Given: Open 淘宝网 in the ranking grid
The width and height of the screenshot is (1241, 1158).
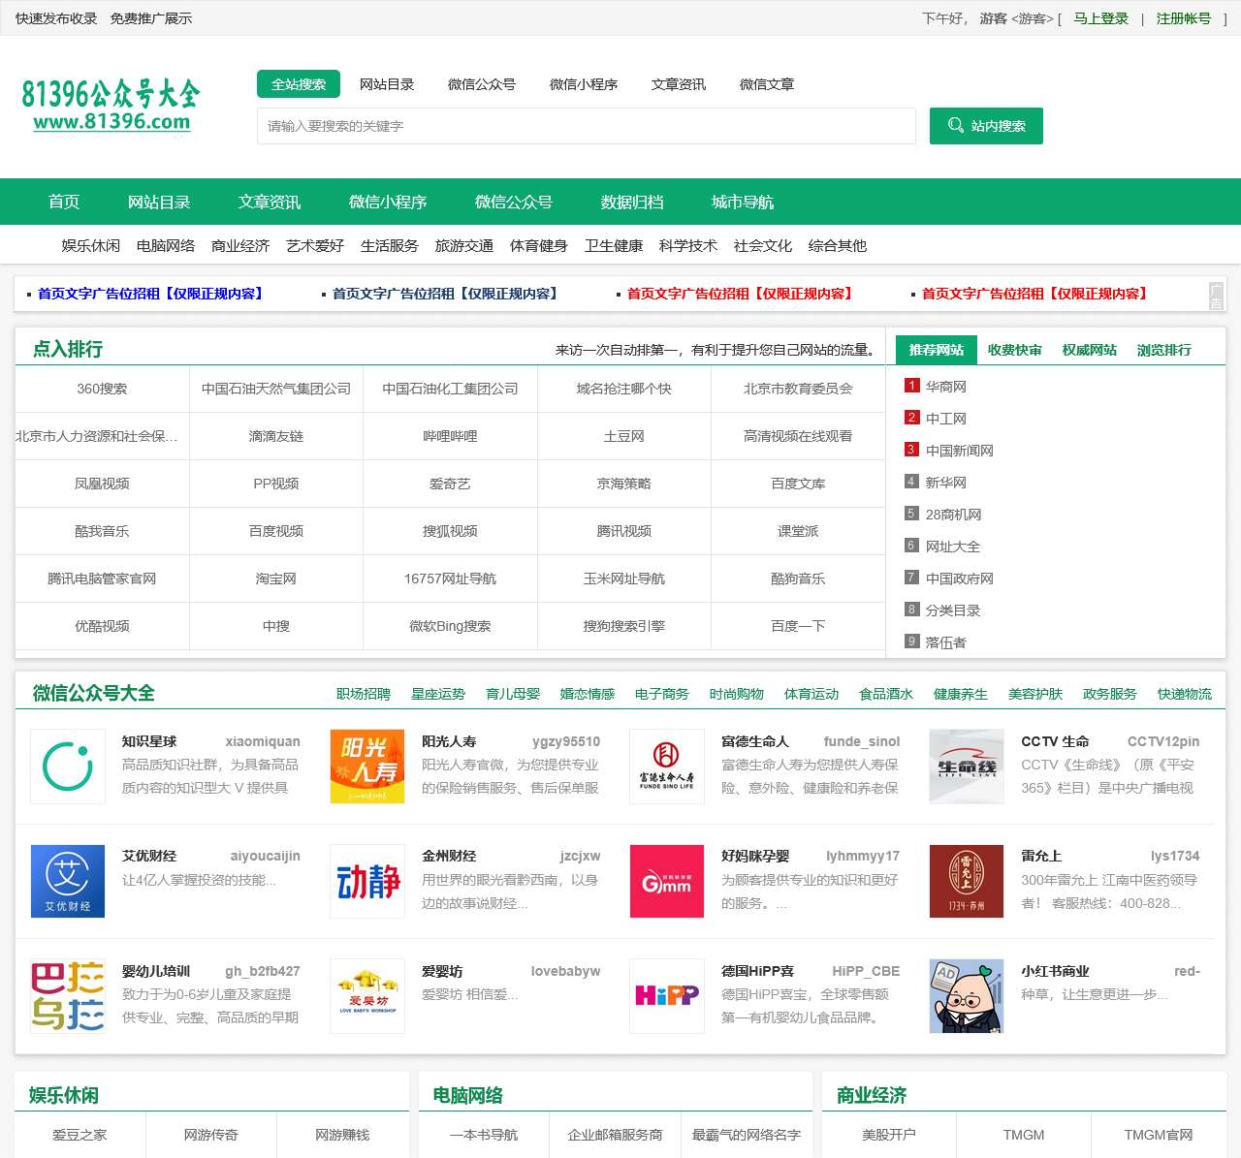Looking at the screenshot, I should point(276,579).
